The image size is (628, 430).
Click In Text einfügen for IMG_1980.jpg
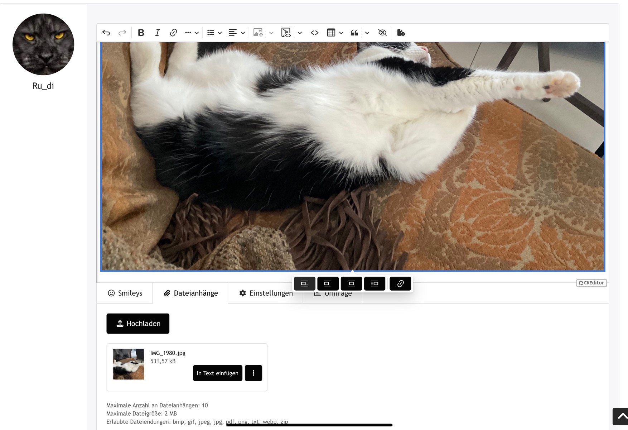click(217, 373)
